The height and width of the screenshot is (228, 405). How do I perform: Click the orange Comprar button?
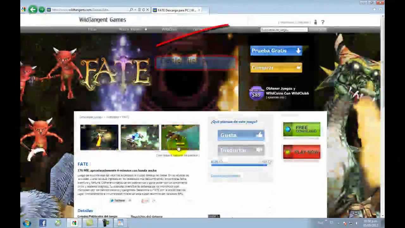coord(276,67)
